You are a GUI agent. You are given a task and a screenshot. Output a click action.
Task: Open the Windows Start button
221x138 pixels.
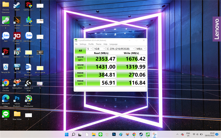pyautogui.click(x=67, y=134)
